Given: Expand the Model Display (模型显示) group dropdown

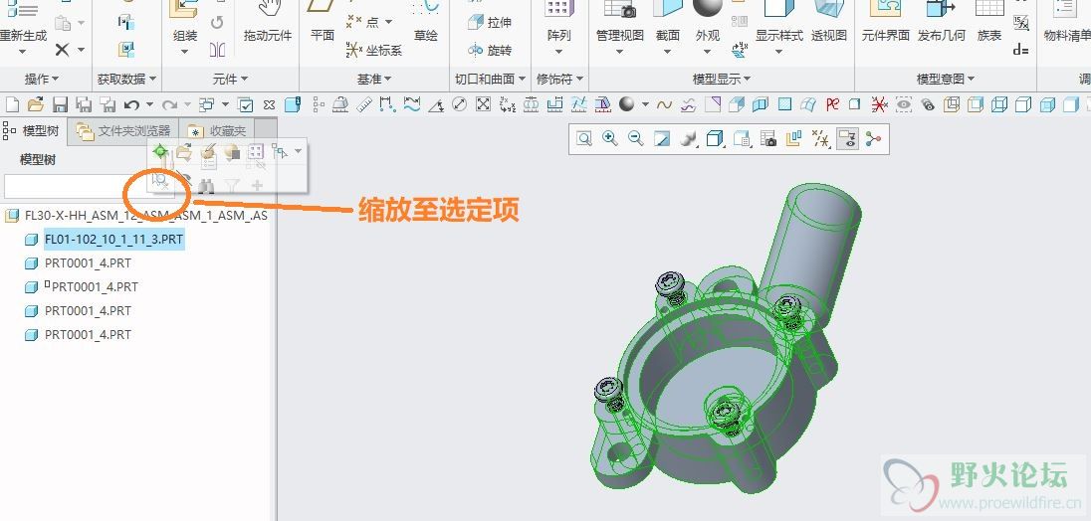Looking at the screenshot, I should (722, 80).
